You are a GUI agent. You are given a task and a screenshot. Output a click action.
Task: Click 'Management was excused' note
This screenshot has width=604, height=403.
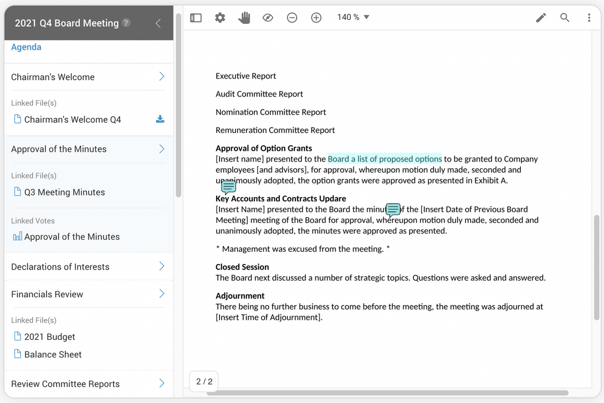pos(303,249)
